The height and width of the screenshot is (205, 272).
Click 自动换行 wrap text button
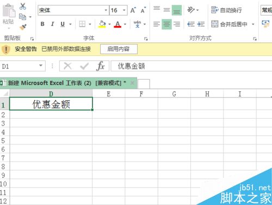tap(226, 10)
